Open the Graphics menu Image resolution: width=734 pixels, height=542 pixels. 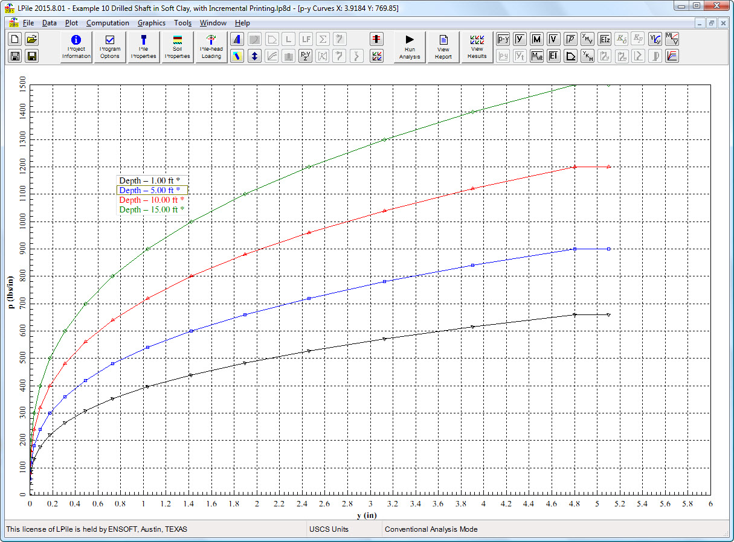pos(151,23)
